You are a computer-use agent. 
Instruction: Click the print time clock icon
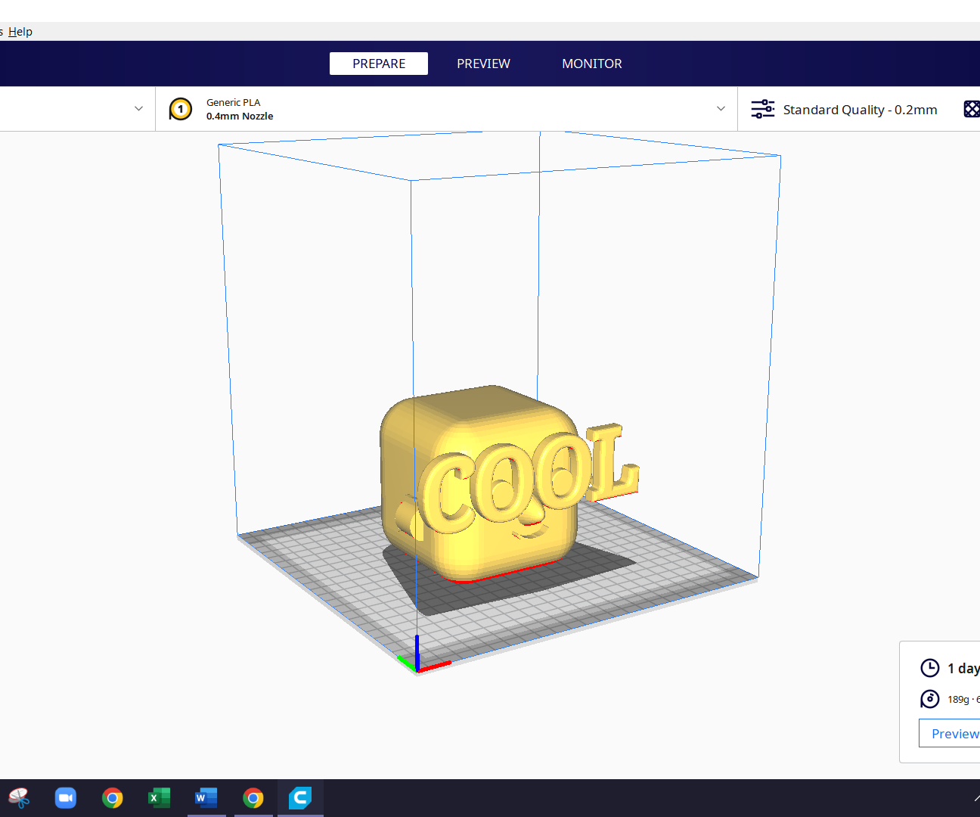click(x=930, y=668)
